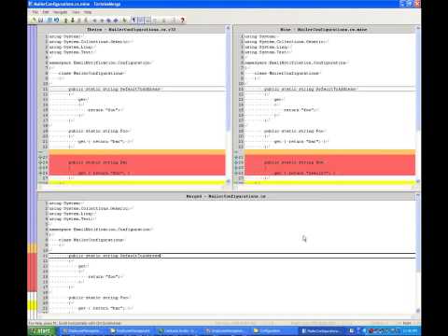Viewport: 448px width, 336px height.
Task: Click yellow section in left locator bar
Action: (32, 305)
